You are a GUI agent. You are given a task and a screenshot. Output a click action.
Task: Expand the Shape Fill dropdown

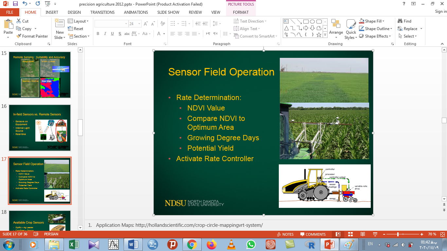383,21
